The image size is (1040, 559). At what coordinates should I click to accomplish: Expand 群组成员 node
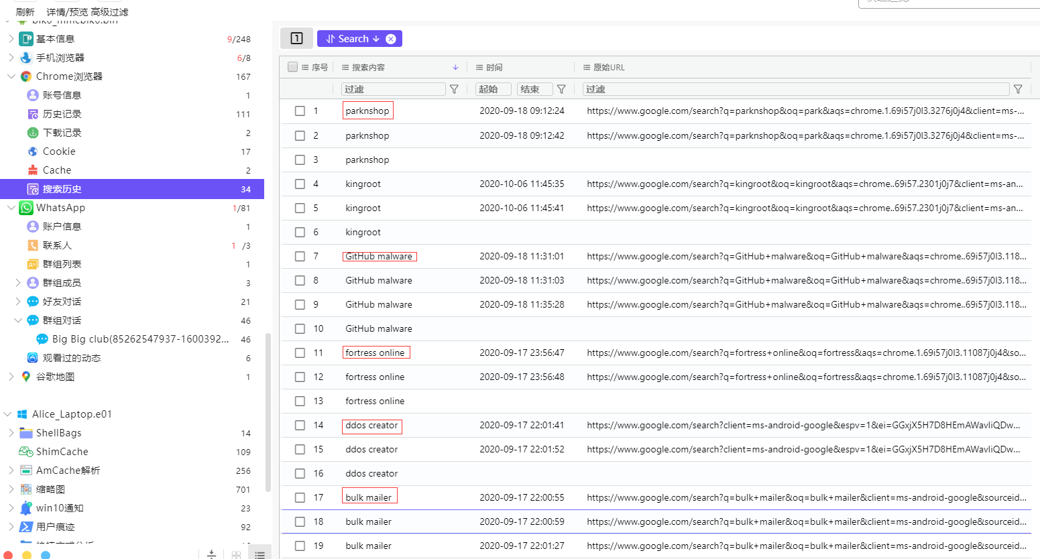click(18, 283)
